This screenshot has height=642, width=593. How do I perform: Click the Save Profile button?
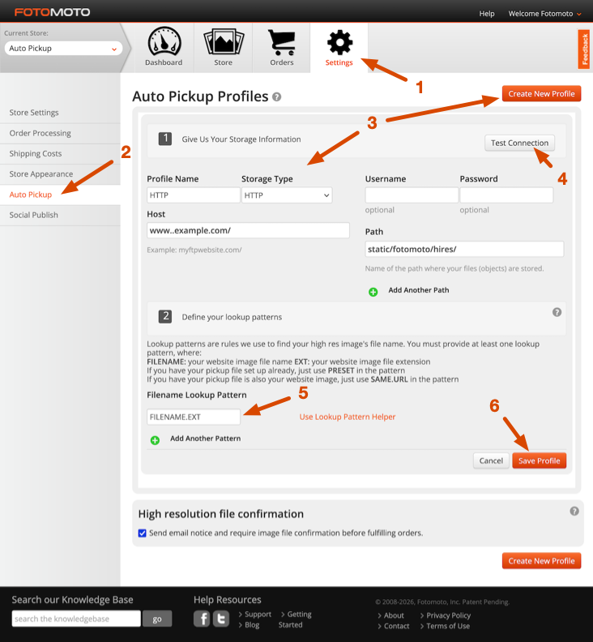[539, 460]
